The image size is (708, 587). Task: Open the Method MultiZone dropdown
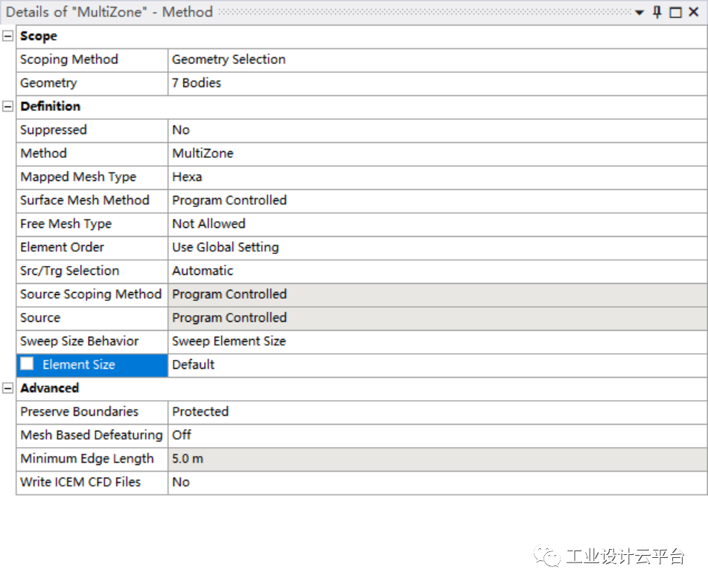(437, 153)
